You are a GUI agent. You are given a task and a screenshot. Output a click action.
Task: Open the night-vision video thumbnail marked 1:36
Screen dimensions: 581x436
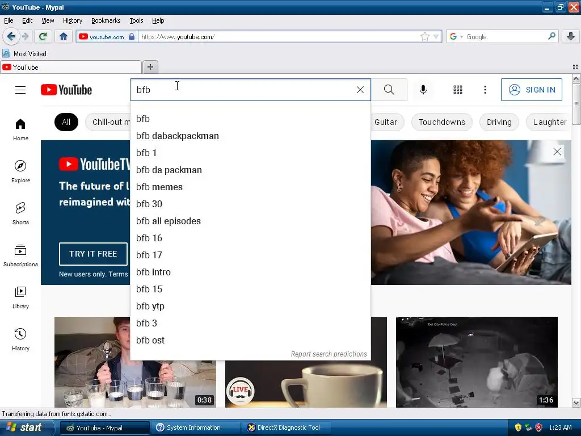pyautogui.click(x=477, y=362)
